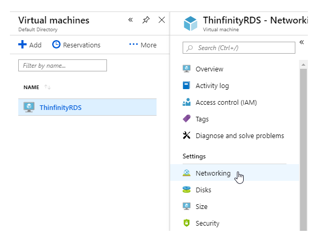The image size is (323, 247).
Task: Collapse the resource menu with the double chevron
Action: coord(302,42)
